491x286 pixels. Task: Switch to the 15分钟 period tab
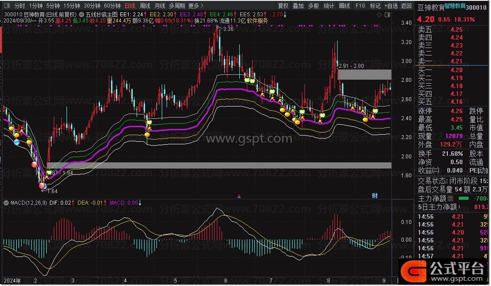point(72,6)
